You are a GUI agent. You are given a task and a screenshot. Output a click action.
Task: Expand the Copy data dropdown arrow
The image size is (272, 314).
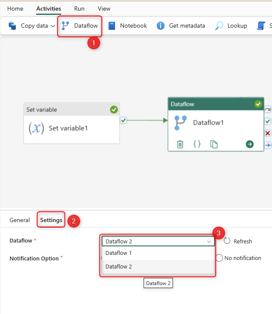[x=53, y=26]
